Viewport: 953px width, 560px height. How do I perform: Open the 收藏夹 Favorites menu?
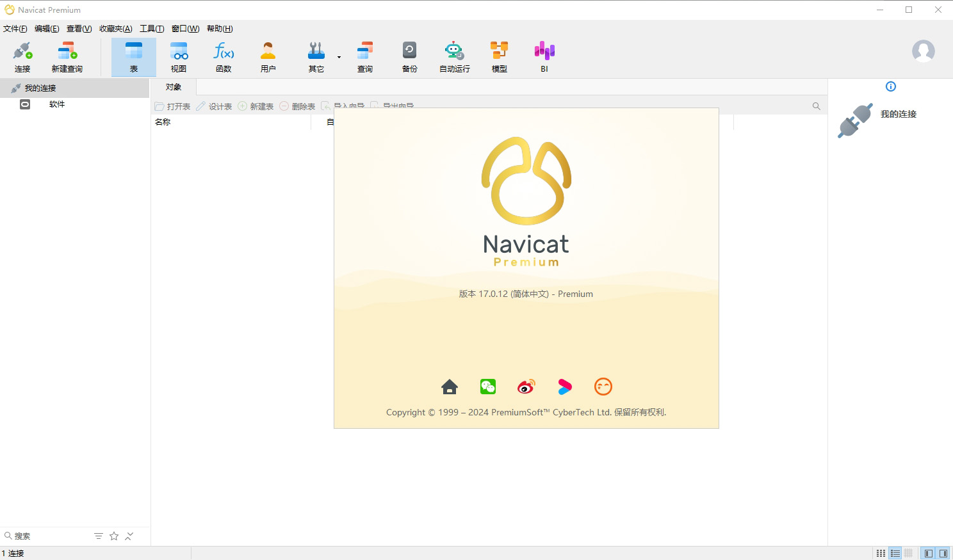(116, 29)
